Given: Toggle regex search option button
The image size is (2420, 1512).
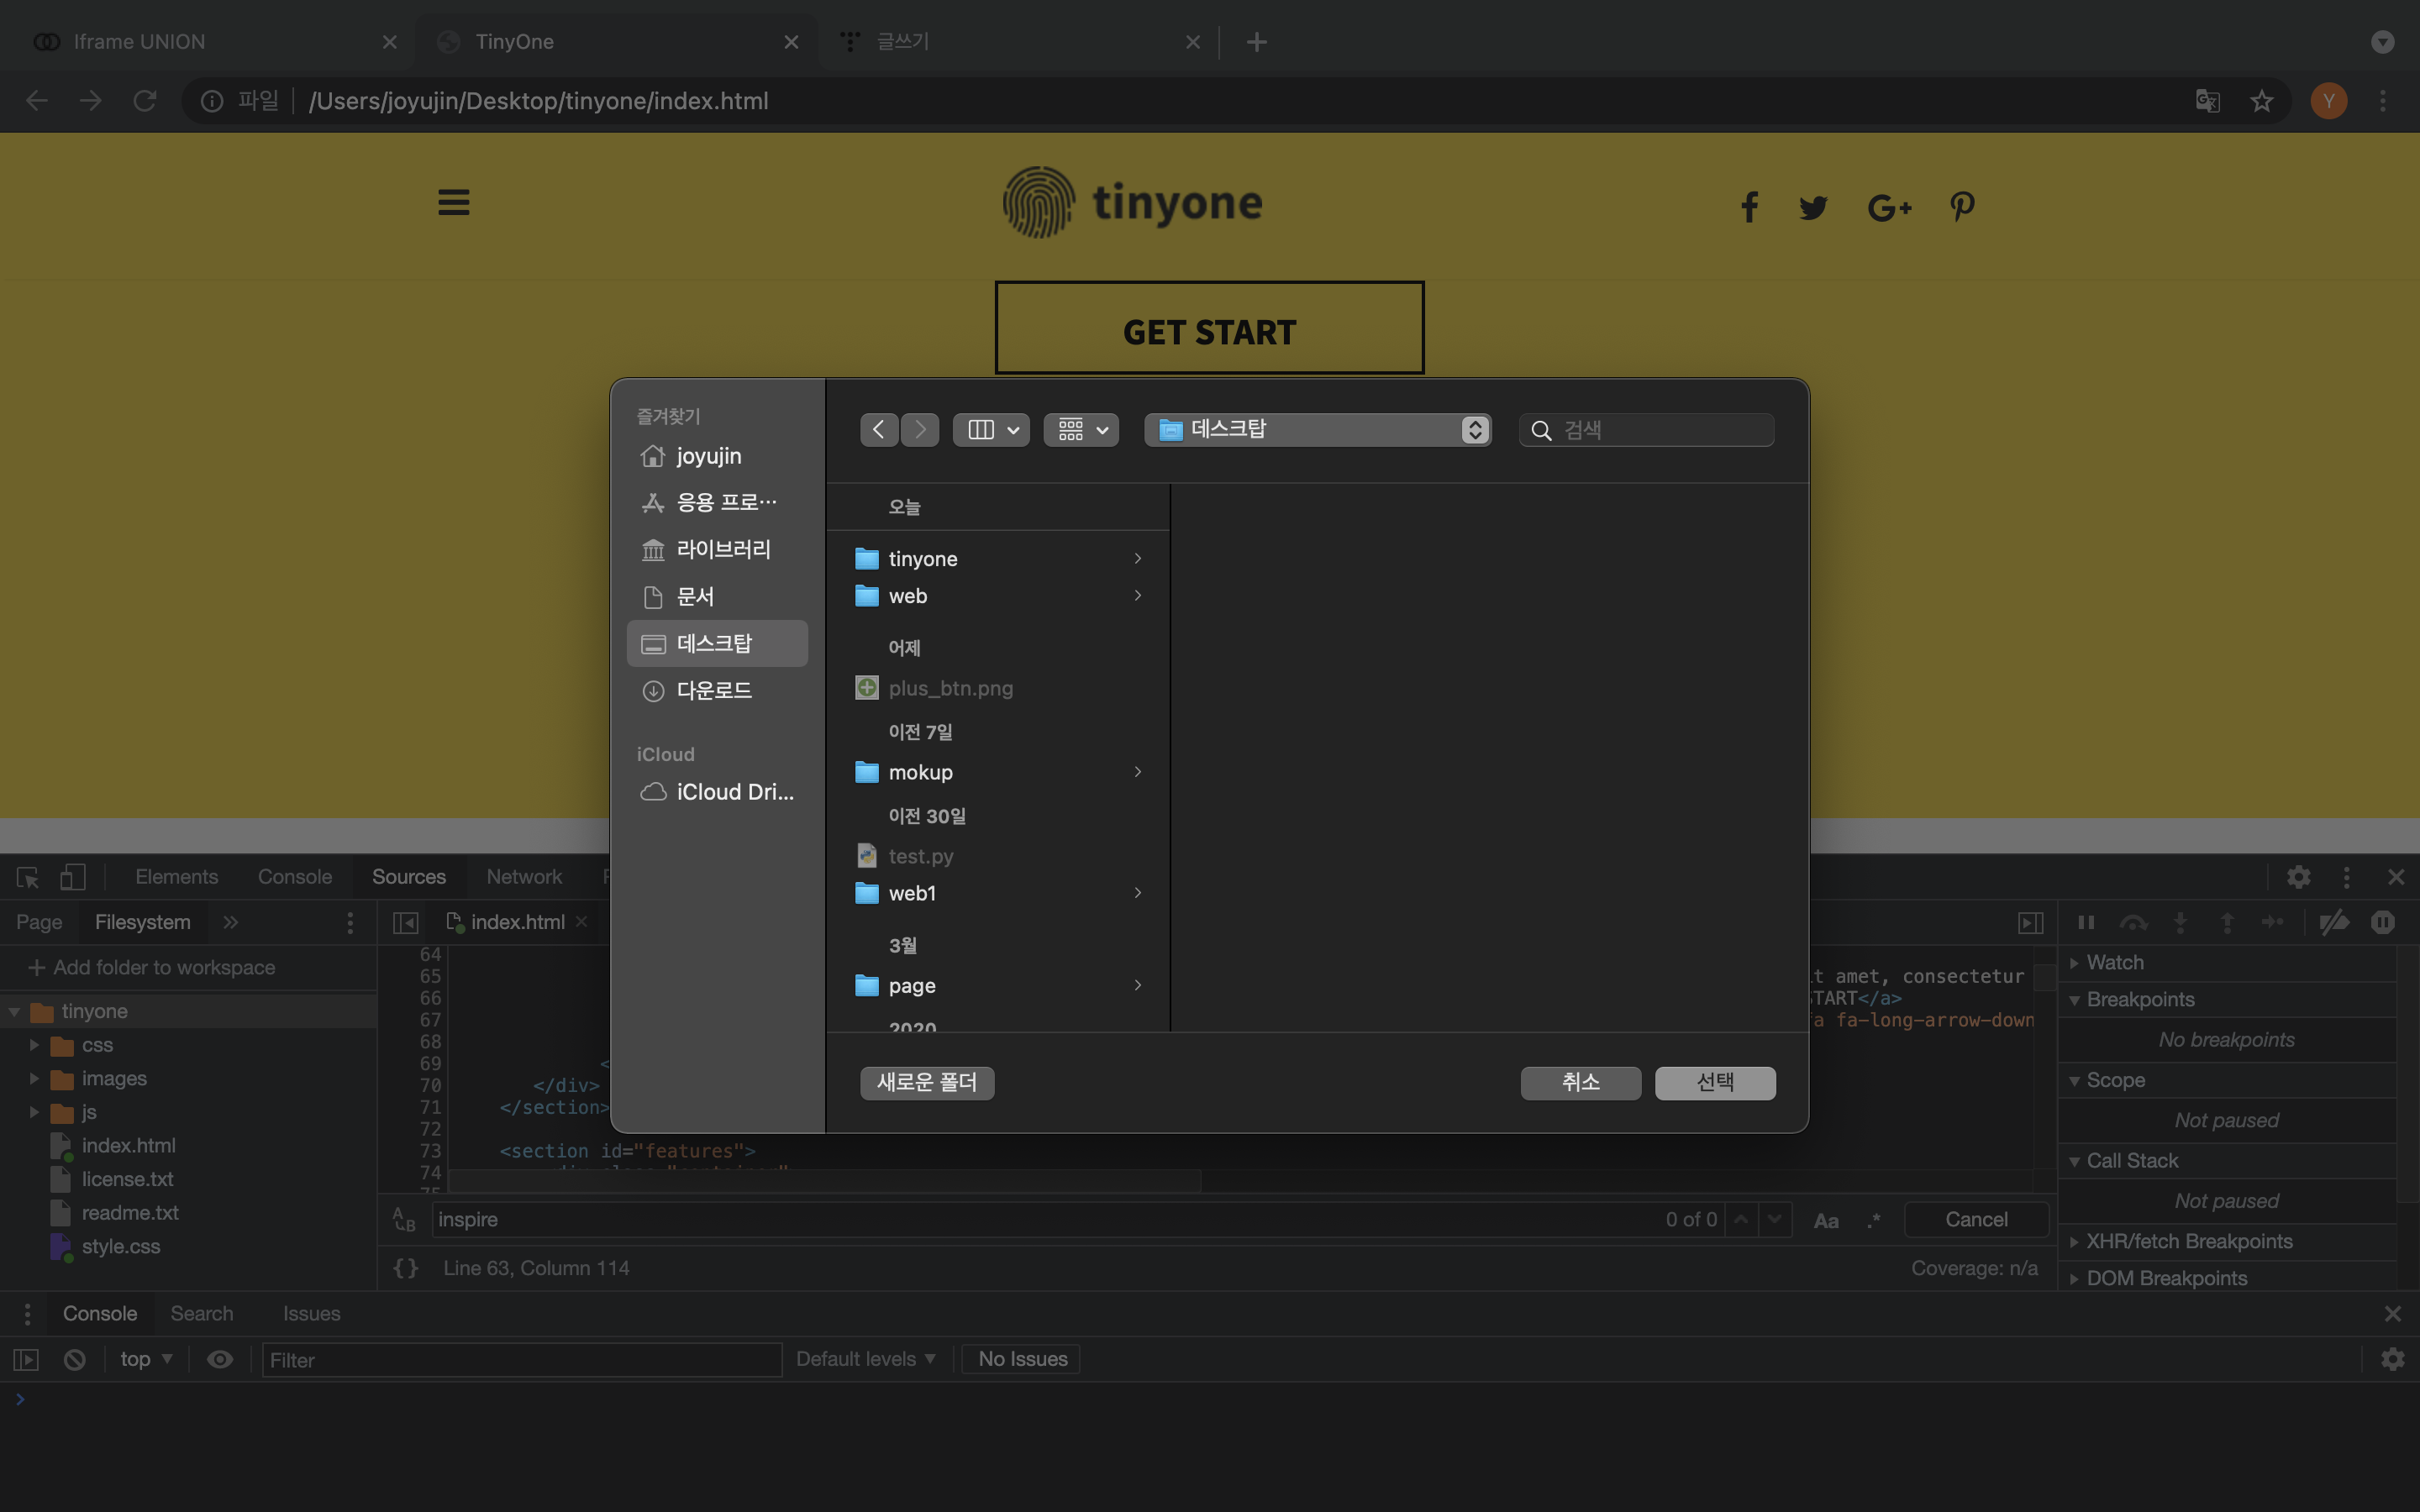Looking at the screenshot, I should 1873,1220.
